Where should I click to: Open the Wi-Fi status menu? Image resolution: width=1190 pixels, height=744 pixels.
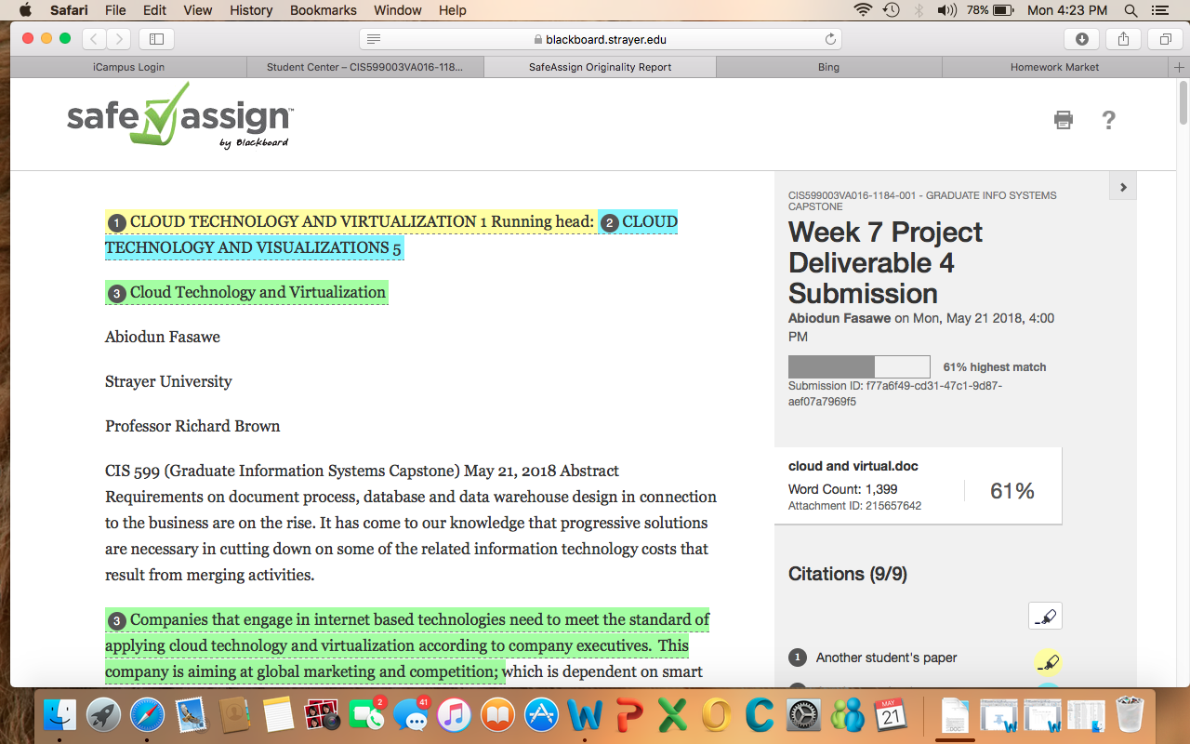tap(863, 10)
